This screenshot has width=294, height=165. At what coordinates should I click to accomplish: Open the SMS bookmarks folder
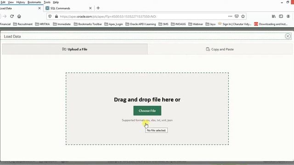click(164, 24)
